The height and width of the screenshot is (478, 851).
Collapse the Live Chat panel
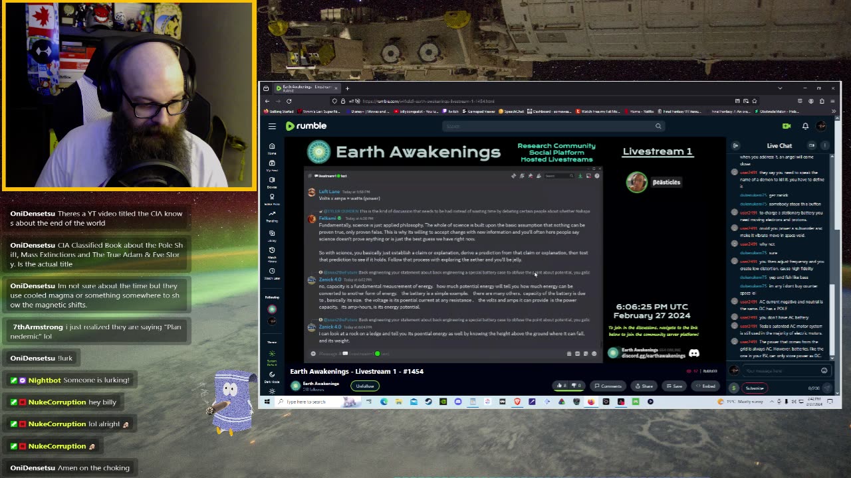735,145
